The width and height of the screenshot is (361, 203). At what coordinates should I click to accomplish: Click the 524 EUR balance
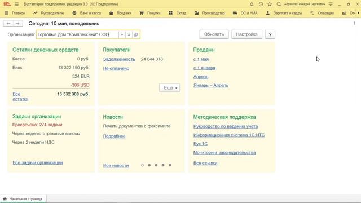pos(81,77)
